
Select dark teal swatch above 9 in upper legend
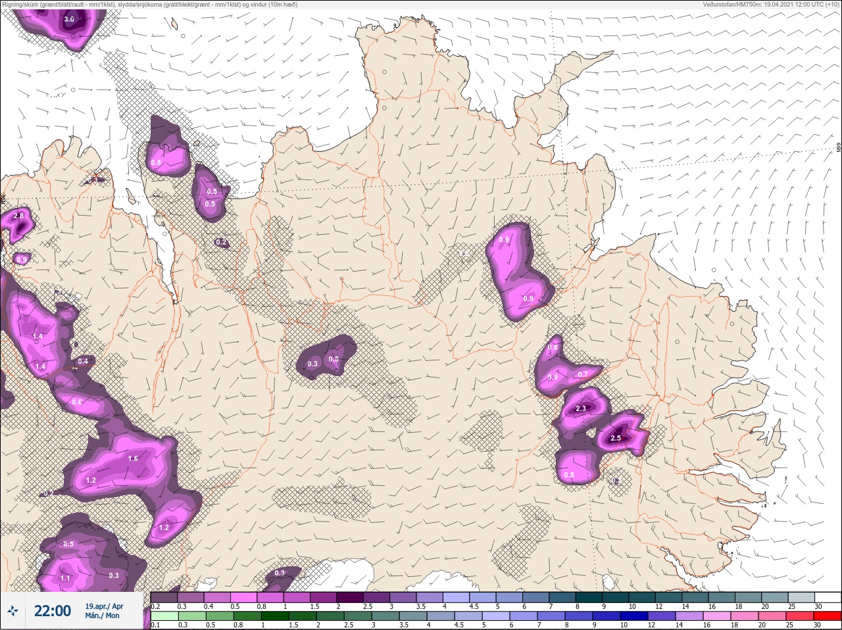click(x=616, y=597)
